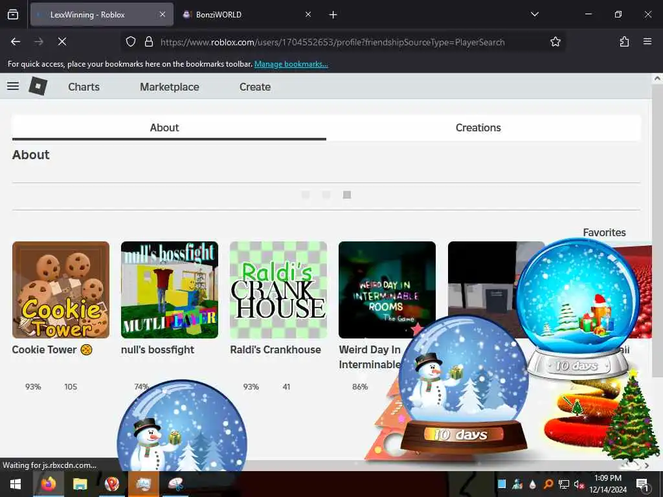Click the Raldi's Crankhouse title link
Screen dimensions: 663x497
(275, 350)
